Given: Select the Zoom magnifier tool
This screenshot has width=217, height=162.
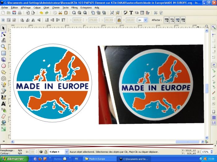Looking at the screenshot, I should 3,47.
